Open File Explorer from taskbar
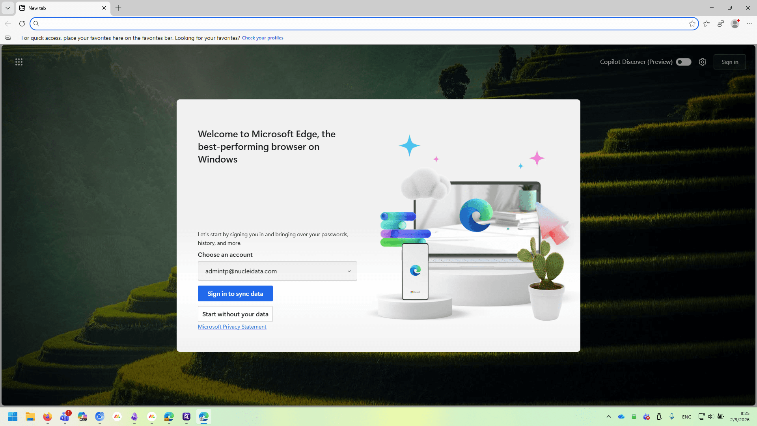The image size is (757, 426). 30,417
